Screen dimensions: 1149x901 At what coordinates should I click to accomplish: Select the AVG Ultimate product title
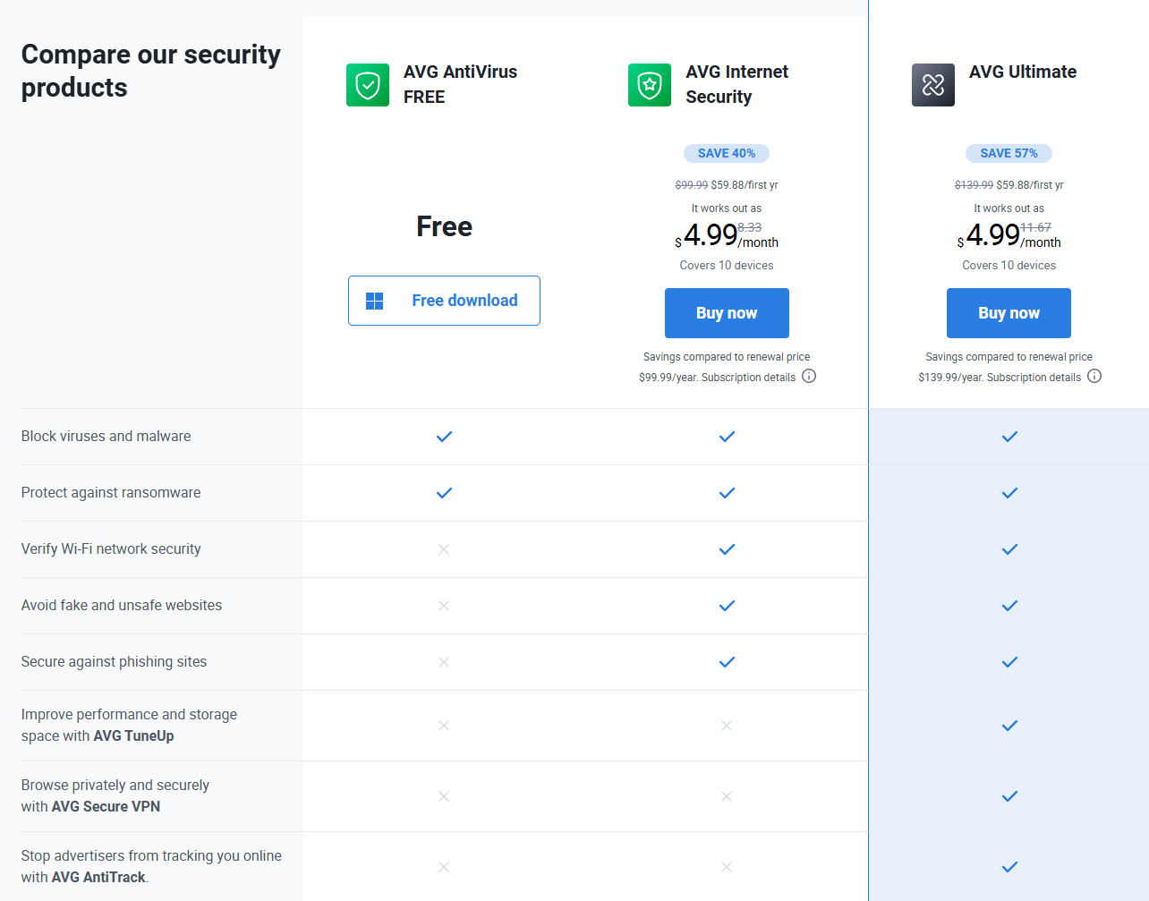tap(1022, 72)
